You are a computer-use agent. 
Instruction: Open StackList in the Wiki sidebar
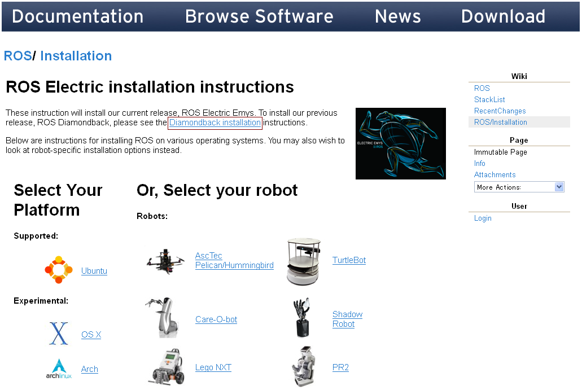coord(489,99)
